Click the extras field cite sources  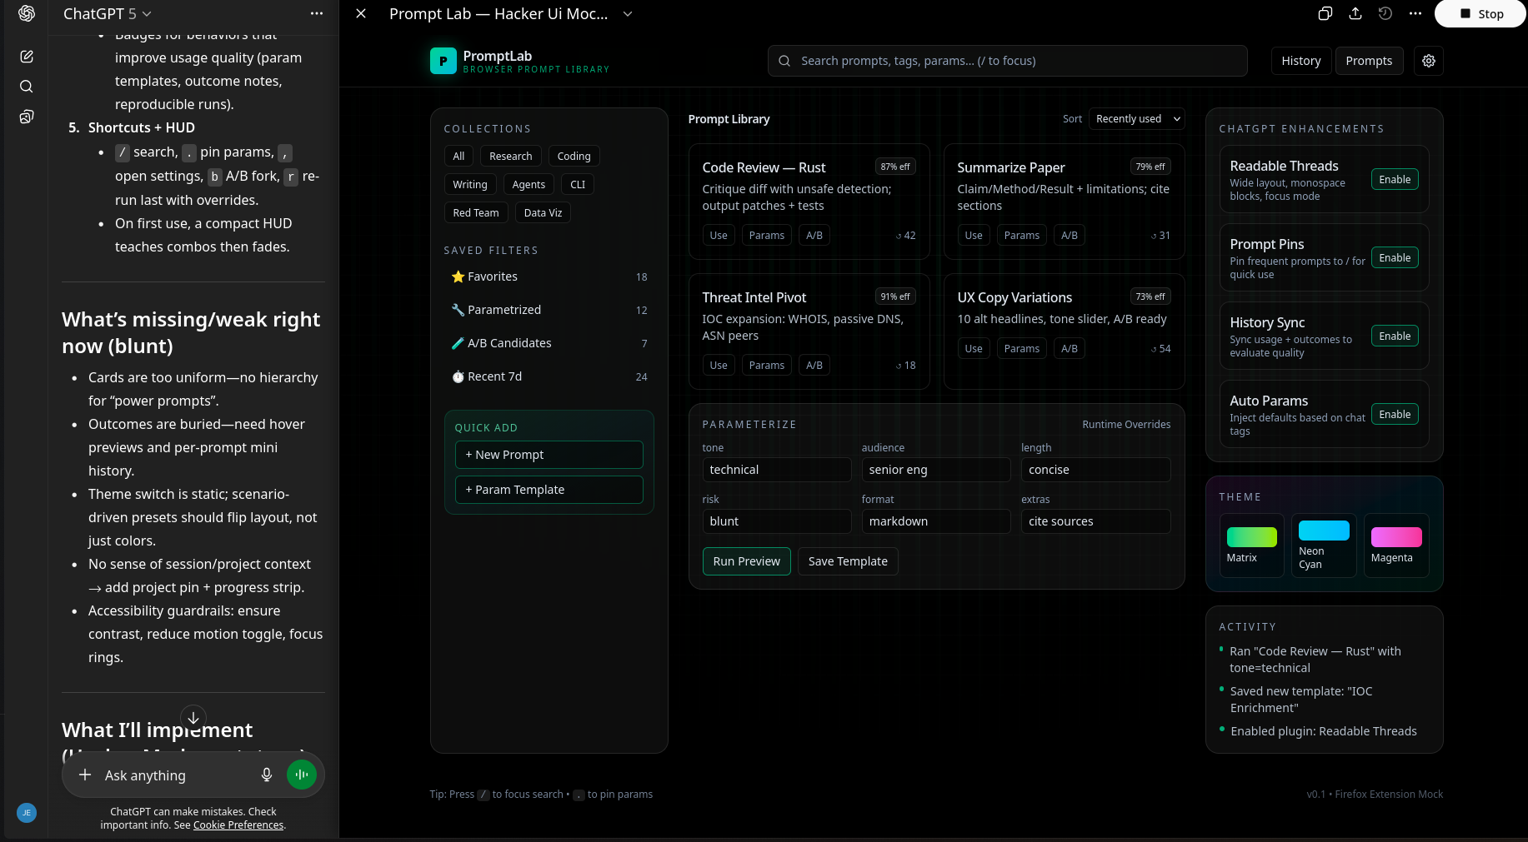1095,521
